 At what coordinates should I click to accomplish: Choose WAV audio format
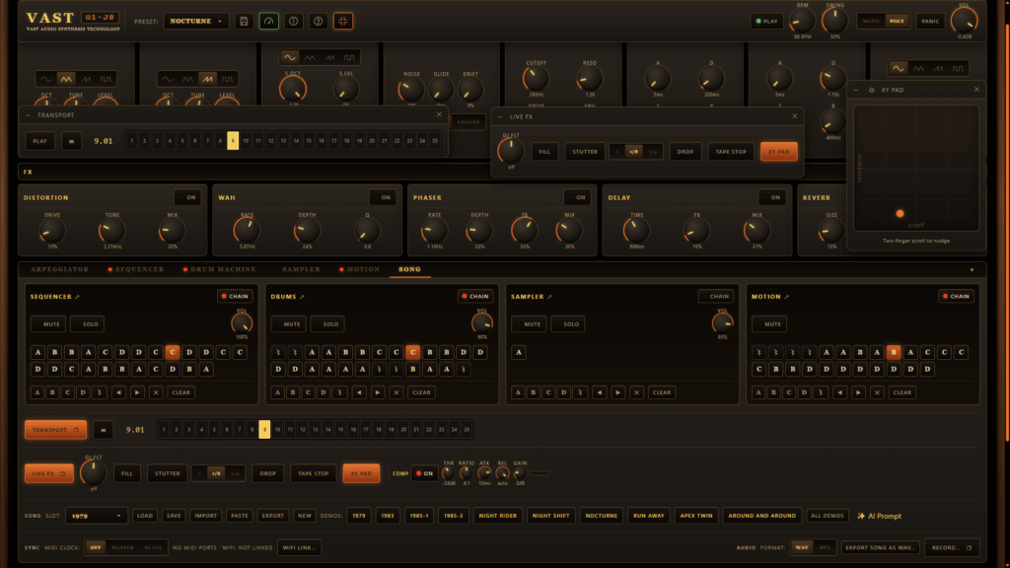802,547
